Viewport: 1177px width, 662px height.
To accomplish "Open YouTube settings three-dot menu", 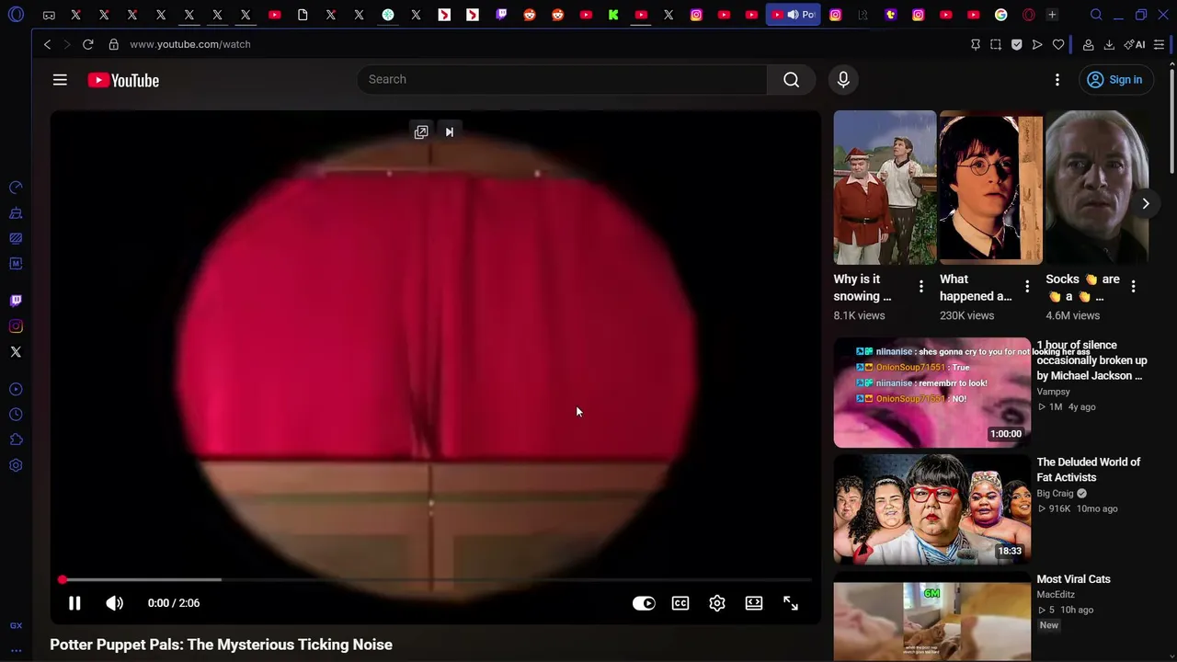I will coord(1057,80).
